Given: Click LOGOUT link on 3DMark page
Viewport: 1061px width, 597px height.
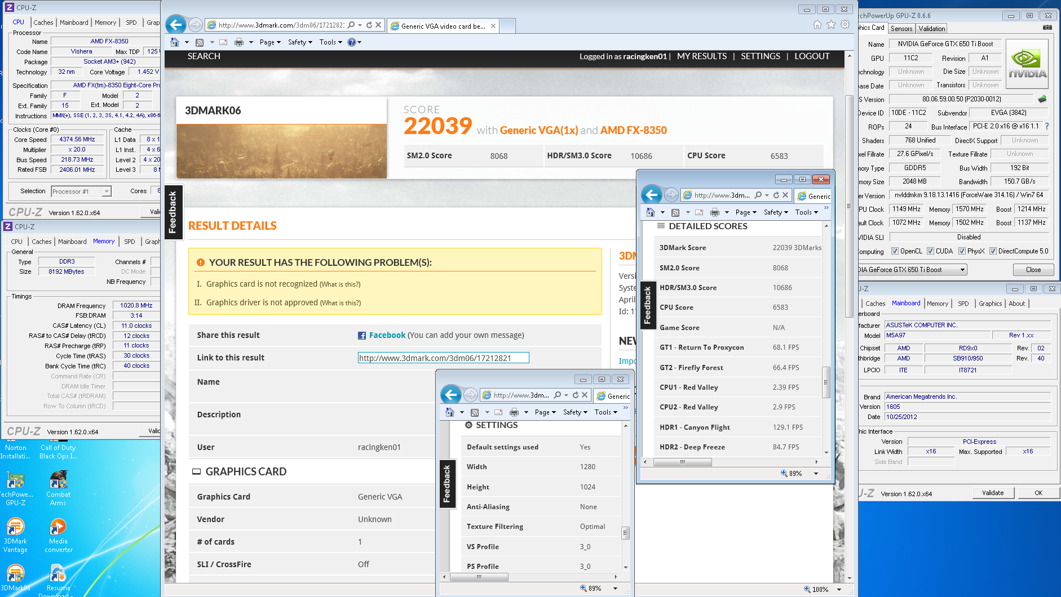Looking at the screenshot, I should coord(812,56).
